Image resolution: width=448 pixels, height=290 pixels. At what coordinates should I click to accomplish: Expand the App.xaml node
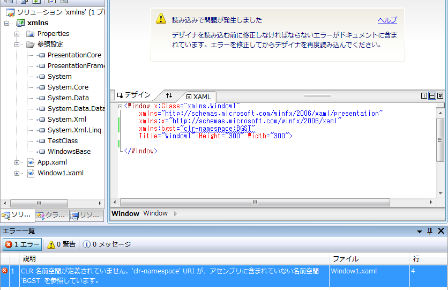(x=17, y=162)
